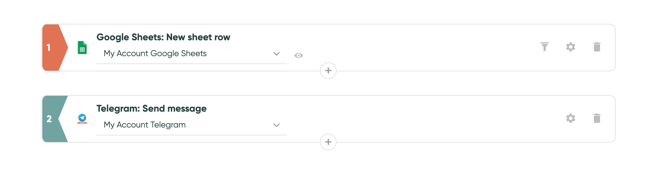The image size is (660, 179).
Task: Select the Google Sheets step card
Action: (x=328, y=48)
